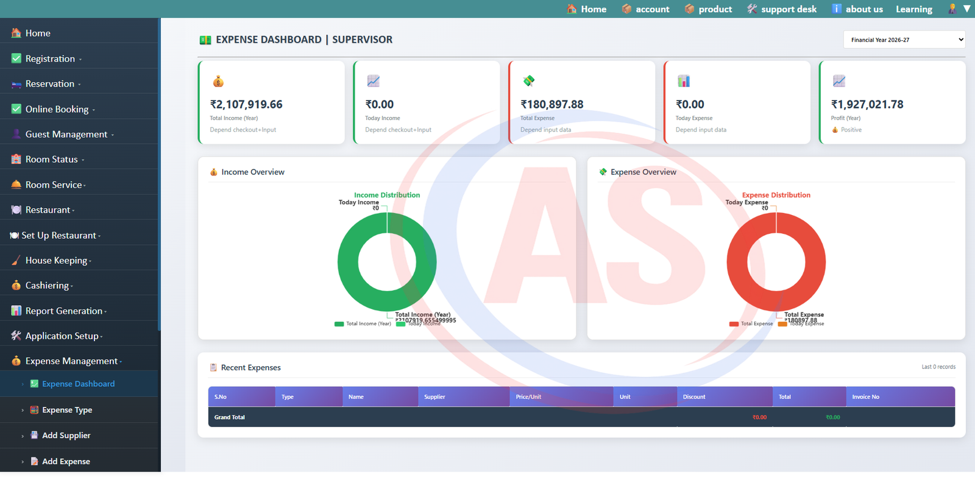Click the Online Booking checkmark icon
Viewport: 975px width, 477px height.
tap(16, 109)
